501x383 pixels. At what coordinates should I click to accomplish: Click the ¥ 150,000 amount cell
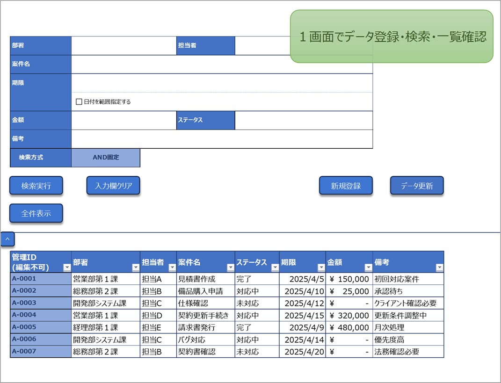(x=349, y=279)
